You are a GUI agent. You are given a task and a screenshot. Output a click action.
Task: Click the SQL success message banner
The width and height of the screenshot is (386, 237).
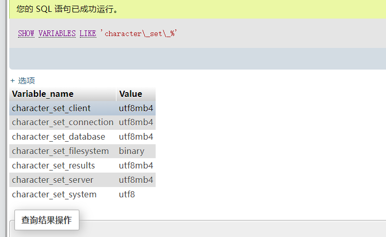pyautogui.click(x=67, y=9)
